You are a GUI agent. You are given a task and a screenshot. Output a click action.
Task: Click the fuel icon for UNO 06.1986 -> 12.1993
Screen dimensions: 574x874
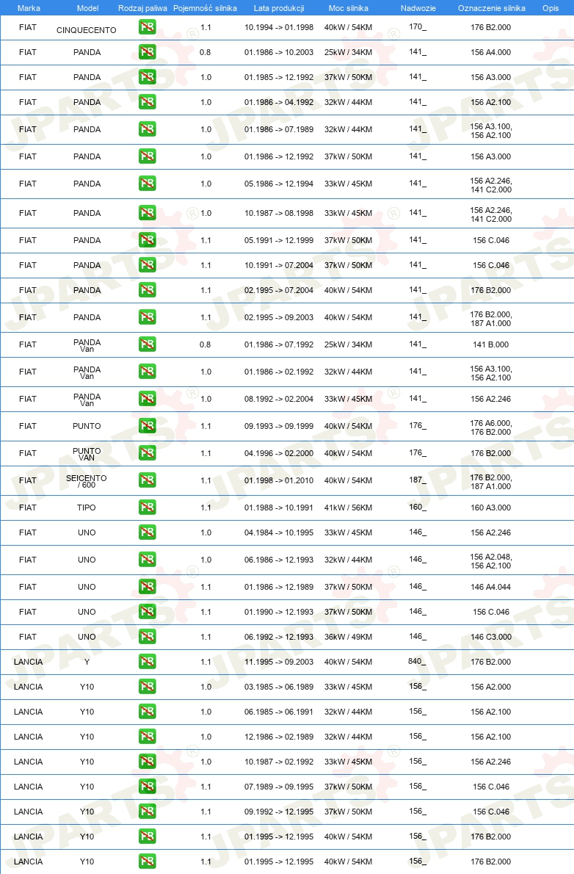[x=147, y=560]
